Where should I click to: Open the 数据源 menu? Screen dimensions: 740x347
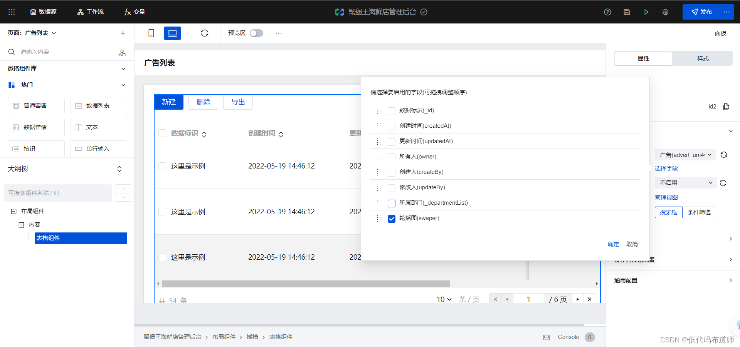click(x=44, y=12)
